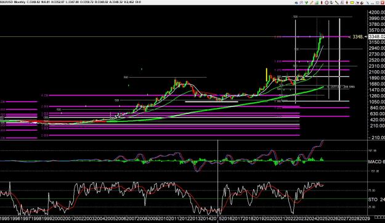Click the green checkmark-style toolbar icon
Screen dimensions: 385x223
pyautogui.click(x=306, y=2)
